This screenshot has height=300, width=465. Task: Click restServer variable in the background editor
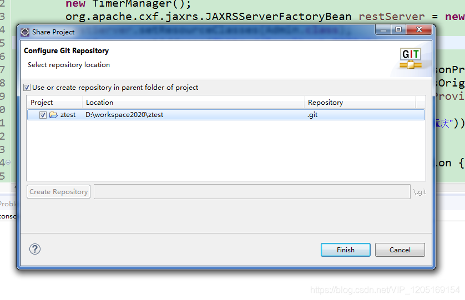point(391,17)
